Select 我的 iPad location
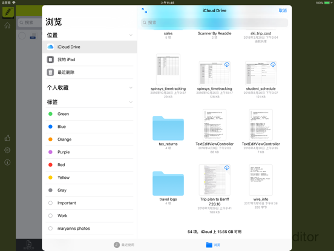Image resolution: width=334 pixels, height=251 pixels. pos(90,59)
